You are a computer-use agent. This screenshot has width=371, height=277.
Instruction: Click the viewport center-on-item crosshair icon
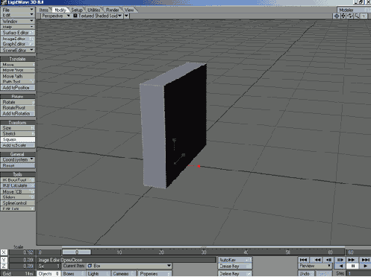pos(337,16)
